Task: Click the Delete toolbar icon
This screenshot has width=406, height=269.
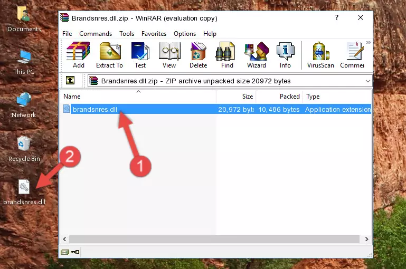Action: (199, 55)
